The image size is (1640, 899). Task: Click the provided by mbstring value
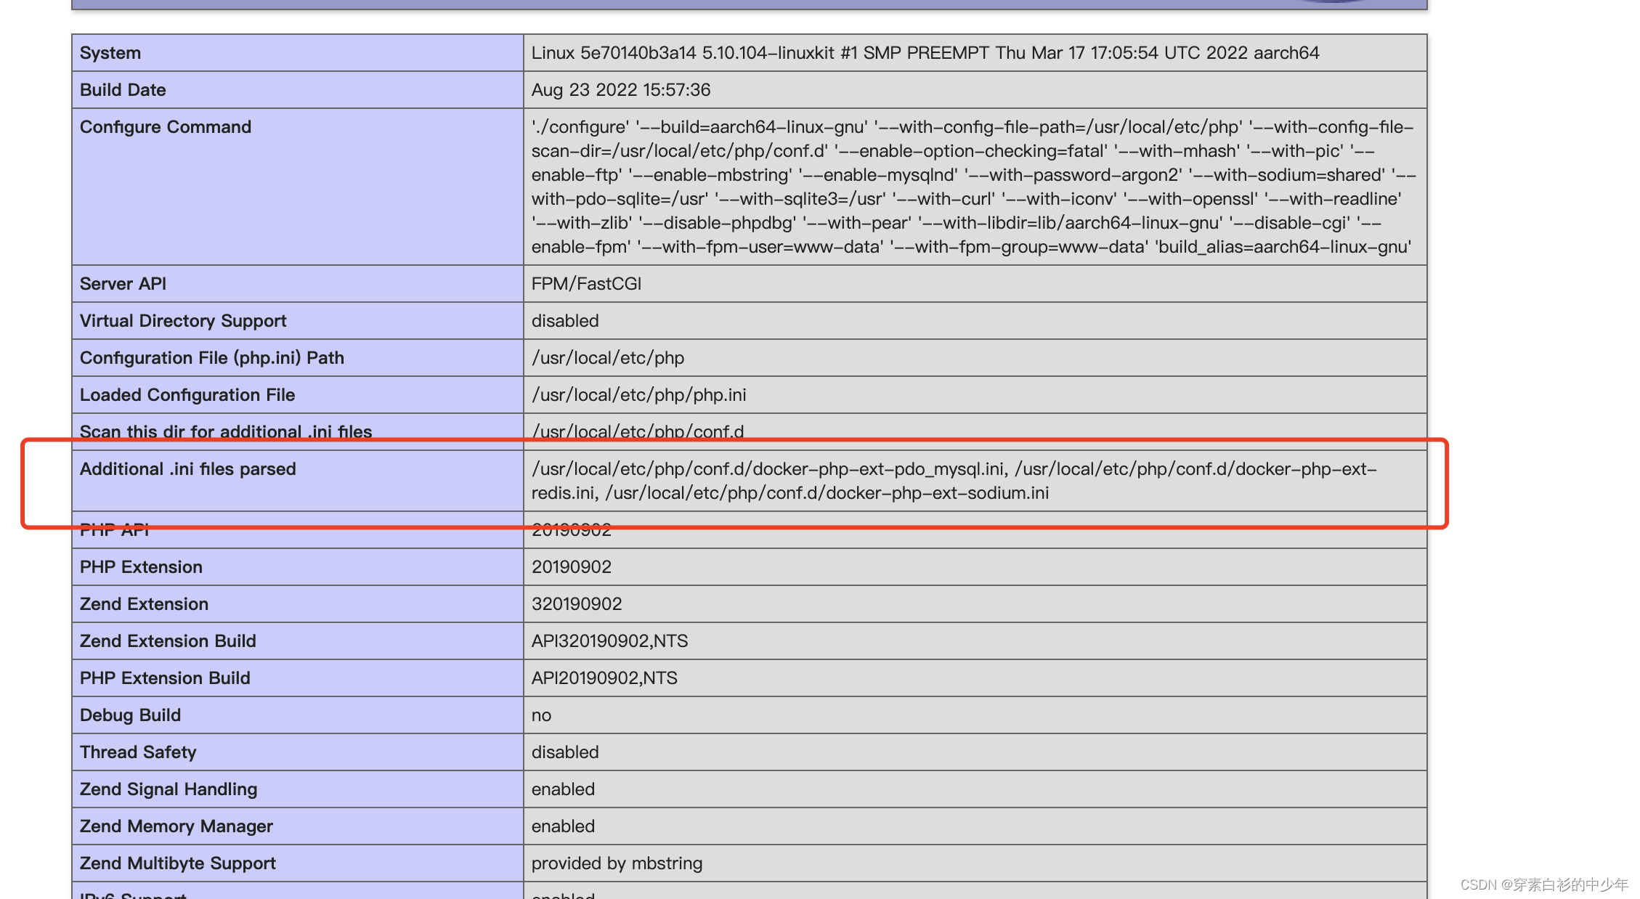[x=617, y=863]
